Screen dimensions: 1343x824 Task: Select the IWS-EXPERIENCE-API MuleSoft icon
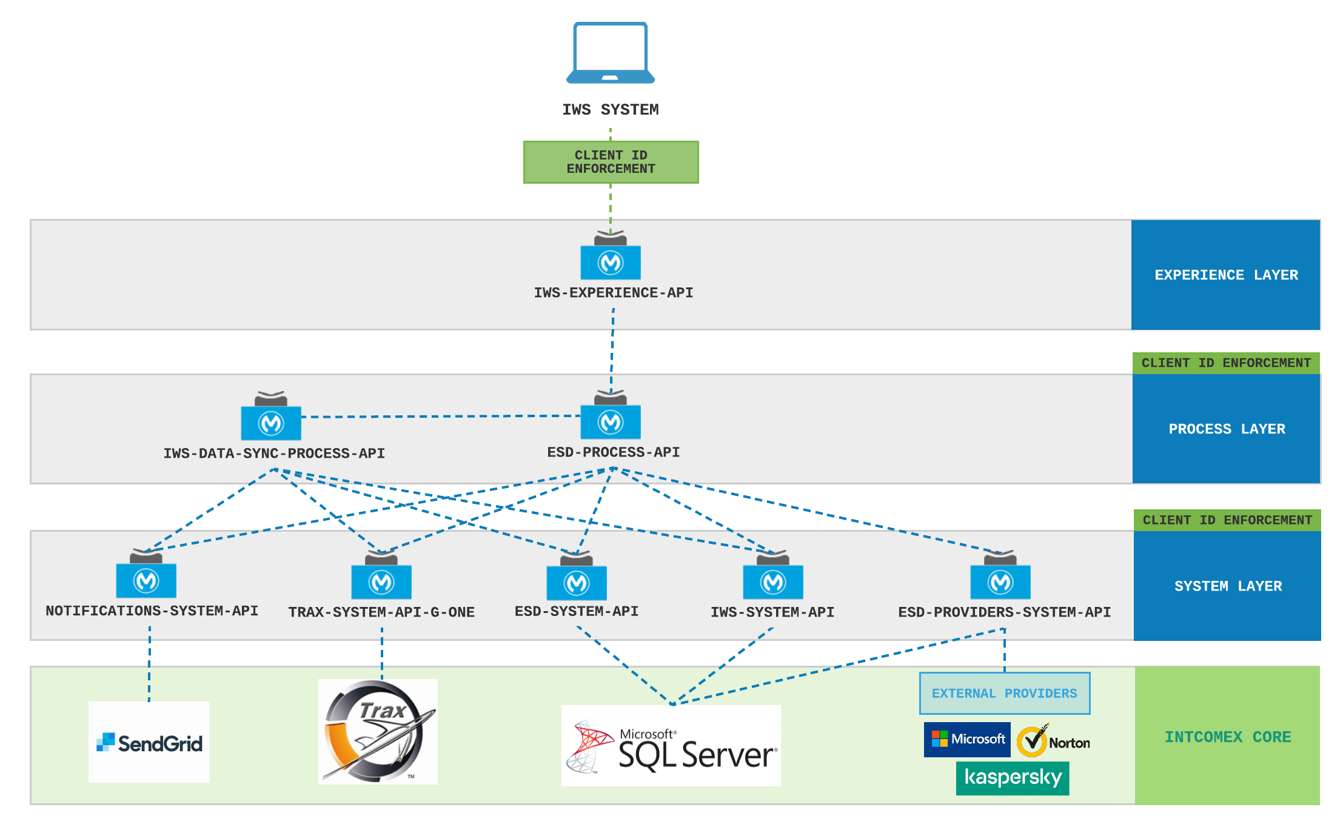(611, 255)
